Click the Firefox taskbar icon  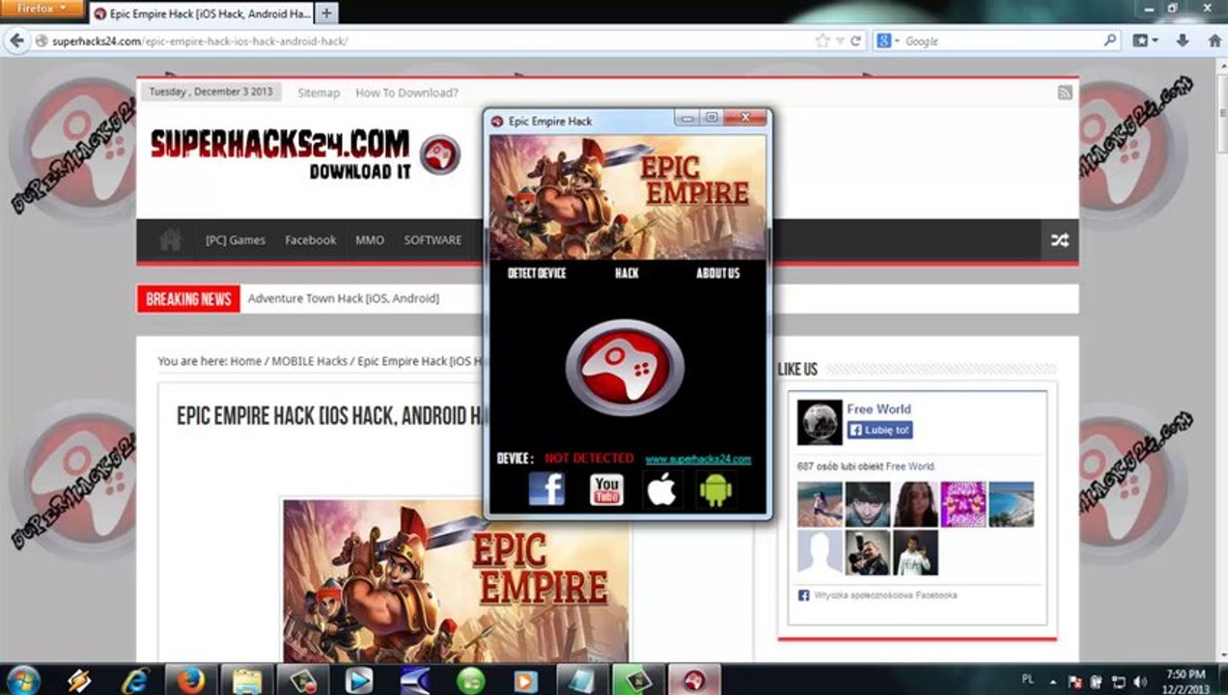click(191, 680)
